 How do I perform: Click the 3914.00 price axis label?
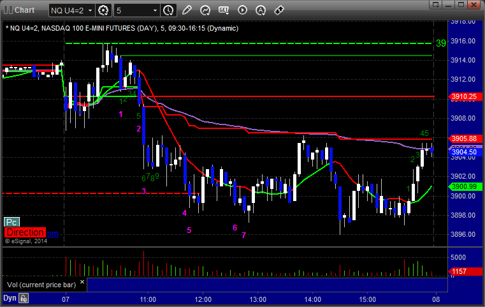coord(463,60)
